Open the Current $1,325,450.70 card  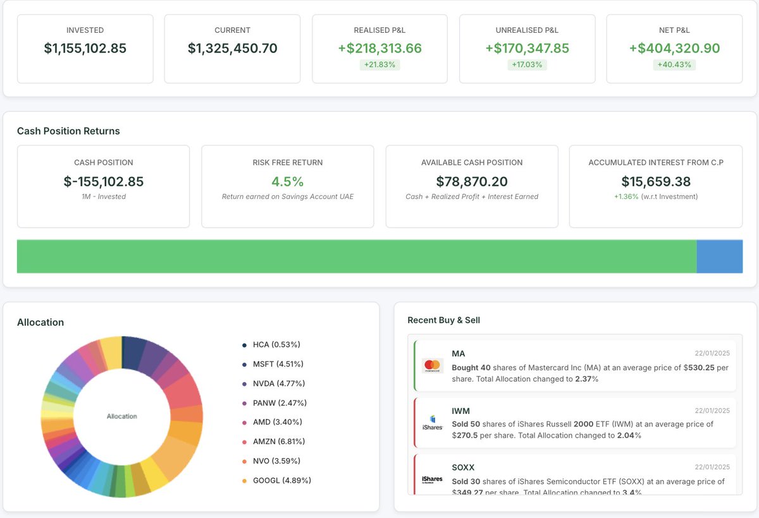coord(232,49)
